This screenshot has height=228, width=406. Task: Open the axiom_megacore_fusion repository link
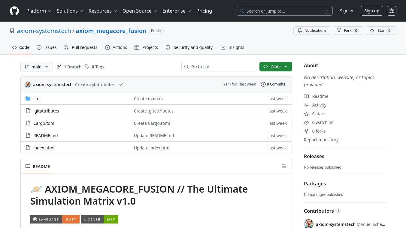point(111,31)
